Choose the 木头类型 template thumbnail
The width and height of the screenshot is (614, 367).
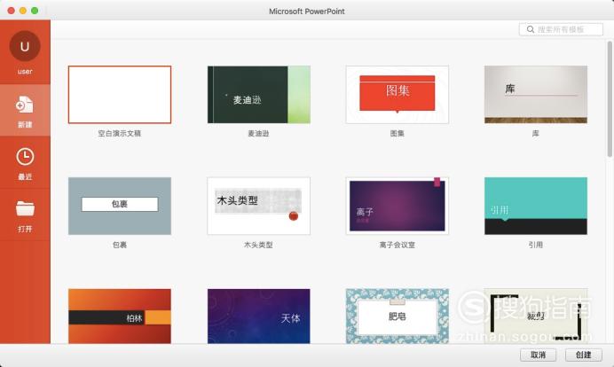(258, 206)
